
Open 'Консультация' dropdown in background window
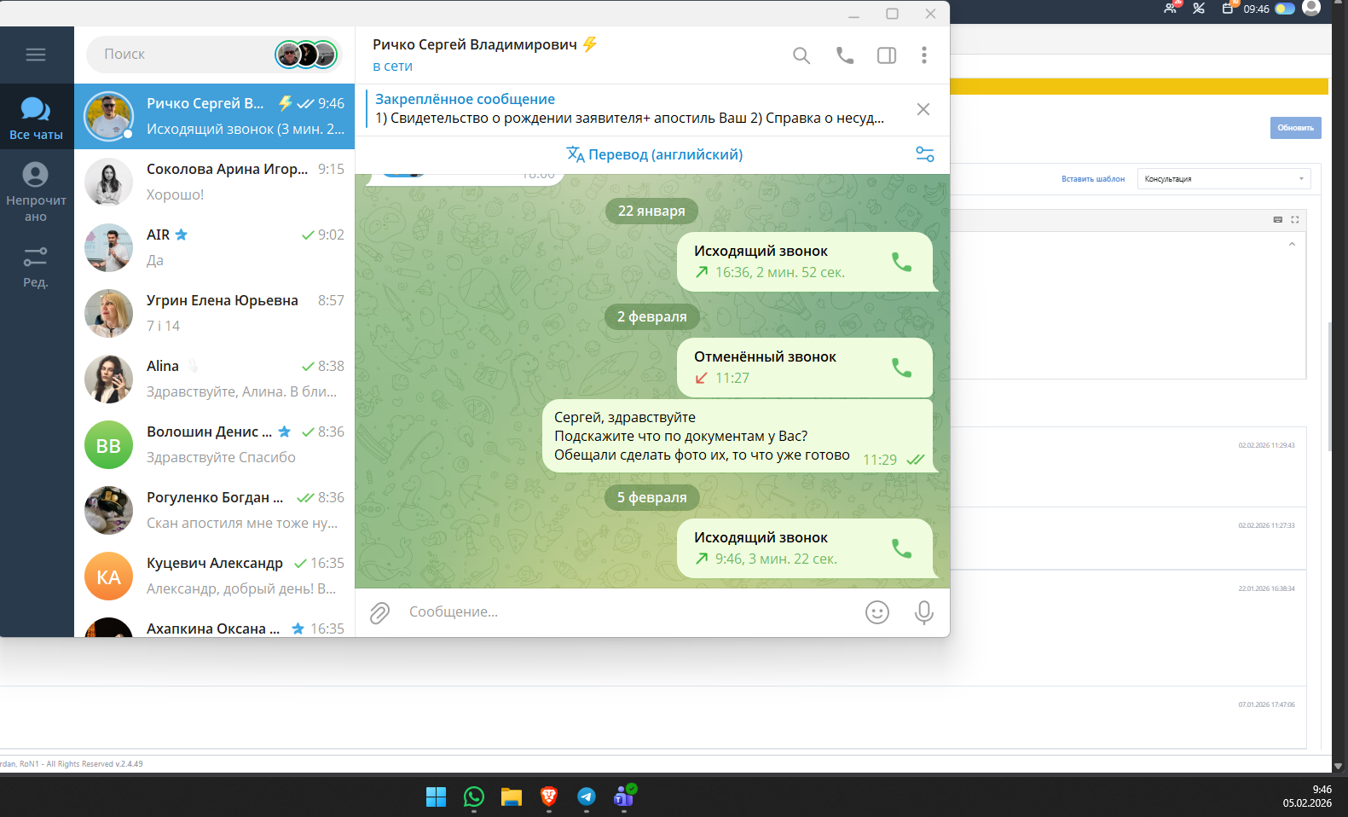1224,179
